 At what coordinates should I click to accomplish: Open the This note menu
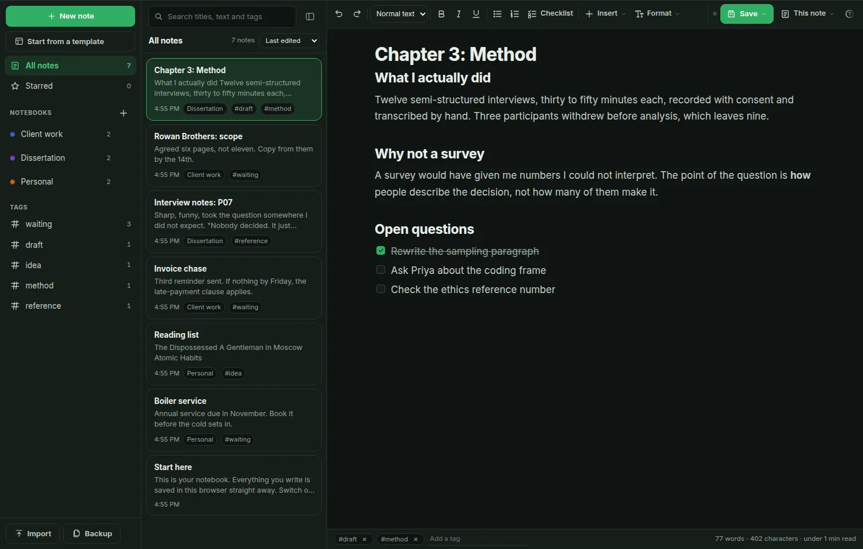808,14
